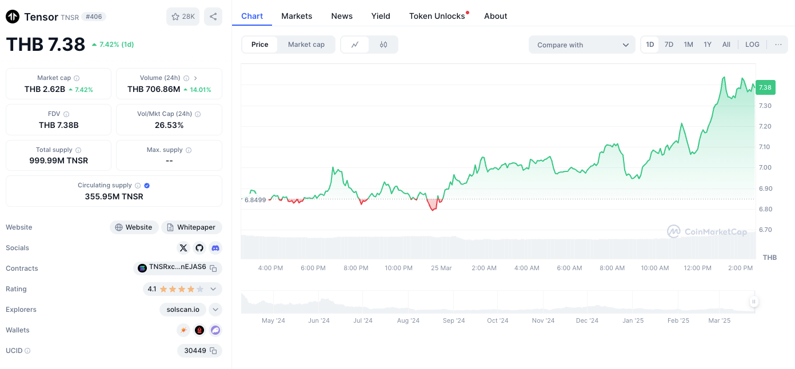Copy the UCID 30449 value
The image size is (795, 369).
[213, 351]
